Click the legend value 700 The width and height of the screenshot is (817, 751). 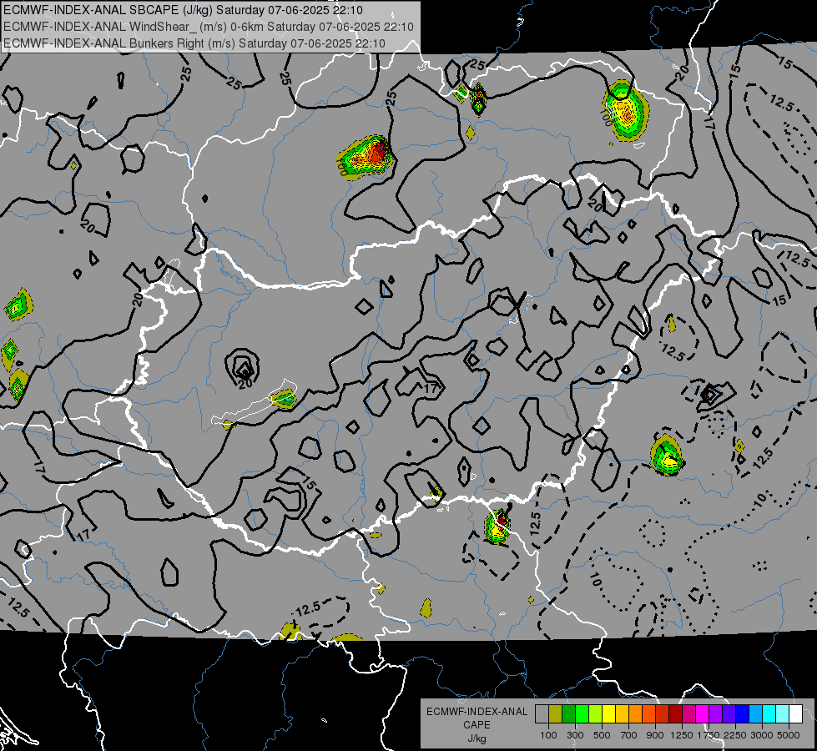[x=628, y=735]
